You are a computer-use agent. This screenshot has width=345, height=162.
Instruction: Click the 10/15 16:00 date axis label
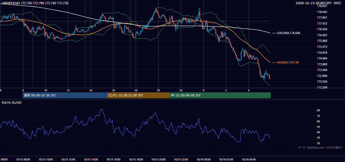[113, 160]
